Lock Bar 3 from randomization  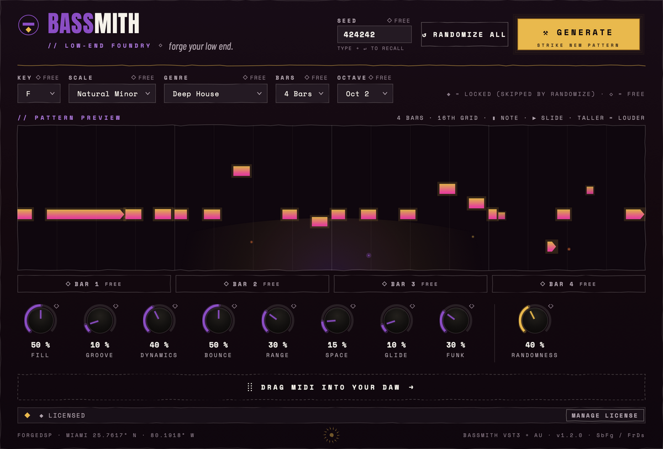pos(411,284)
